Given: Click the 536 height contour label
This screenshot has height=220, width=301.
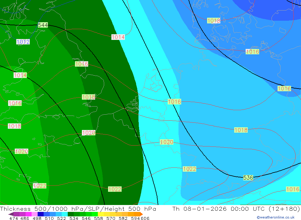Looking at the screenshot, I should tap(248, 178).
